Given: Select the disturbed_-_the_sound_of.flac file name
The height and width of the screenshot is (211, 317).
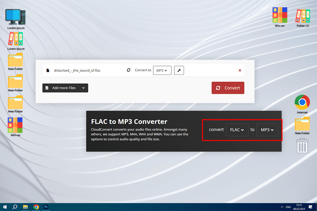Looking at the screenshot, I should coord(77,70).
